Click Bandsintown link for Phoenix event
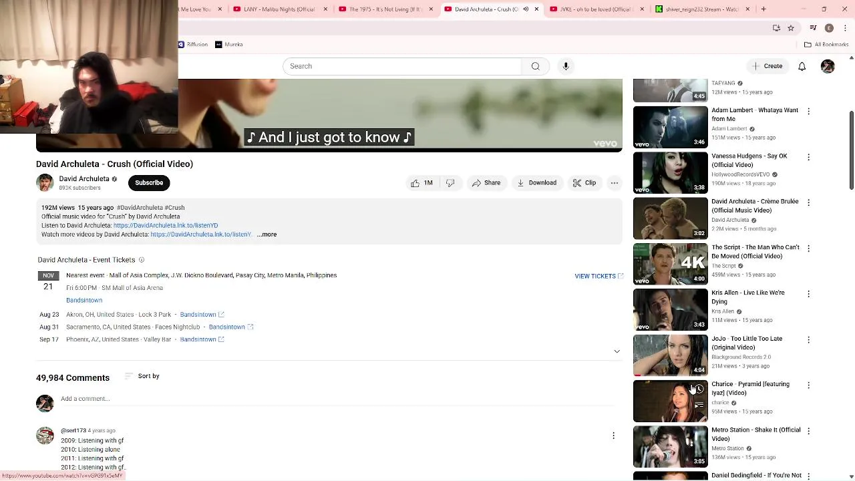 coord(202,339)
